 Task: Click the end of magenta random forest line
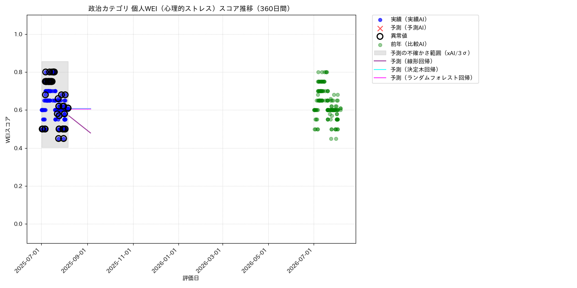pyautogui.click(x=91, y=109)
